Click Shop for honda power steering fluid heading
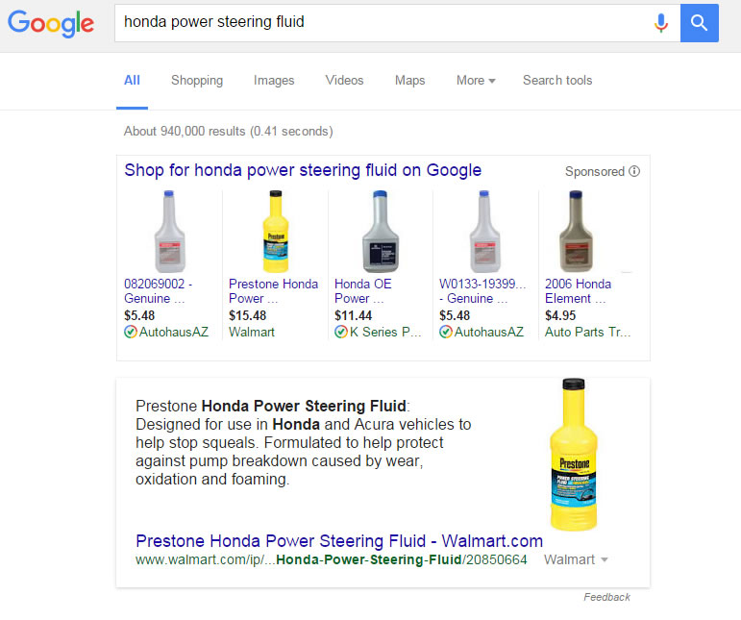Image resolution: width=741 pixels, height=620 pixels. [x=303, y=171]
